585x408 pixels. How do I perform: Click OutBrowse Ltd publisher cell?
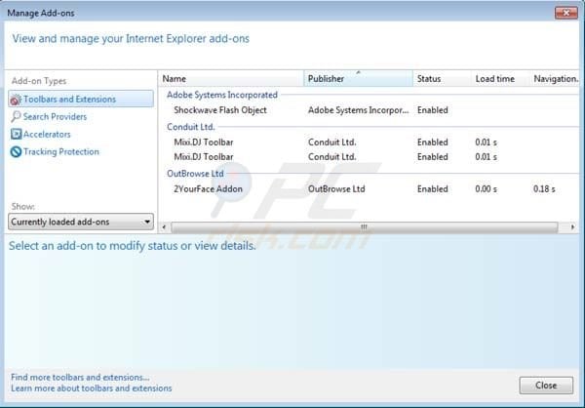pyautogui.click(x=336, y=189)
